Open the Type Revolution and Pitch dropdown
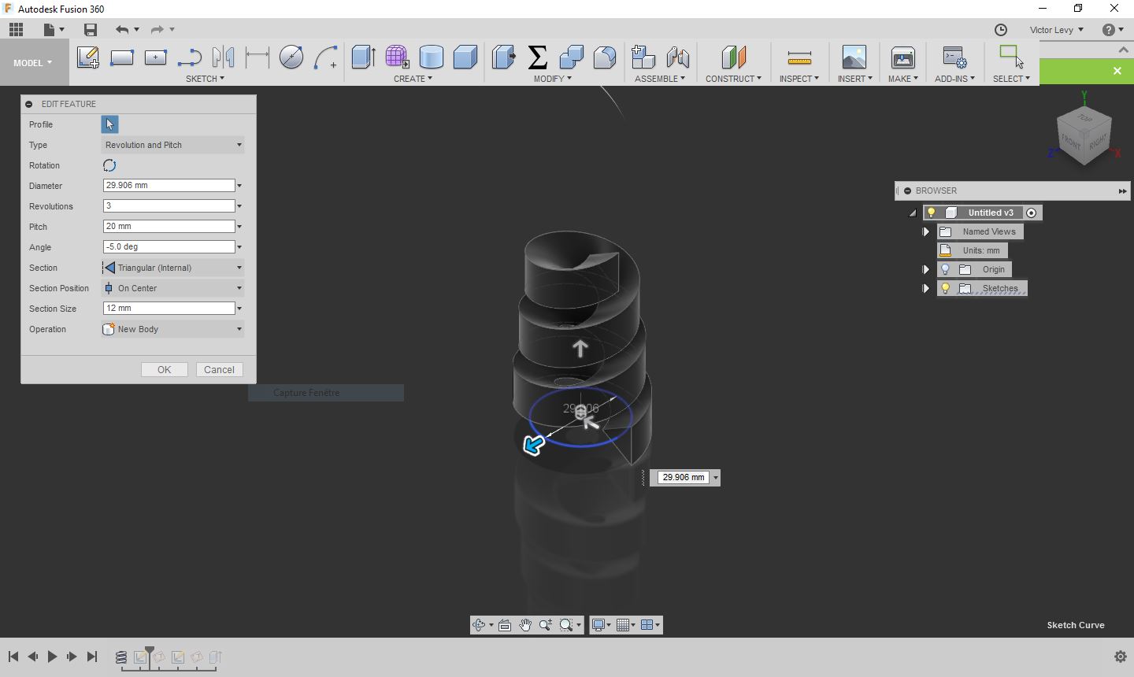This screenshot has height=677, width=1134. (173, 145)
